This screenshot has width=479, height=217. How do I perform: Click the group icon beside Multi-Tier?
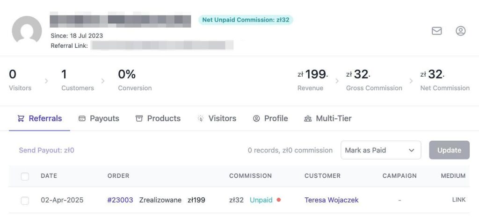tap(308, 119)
